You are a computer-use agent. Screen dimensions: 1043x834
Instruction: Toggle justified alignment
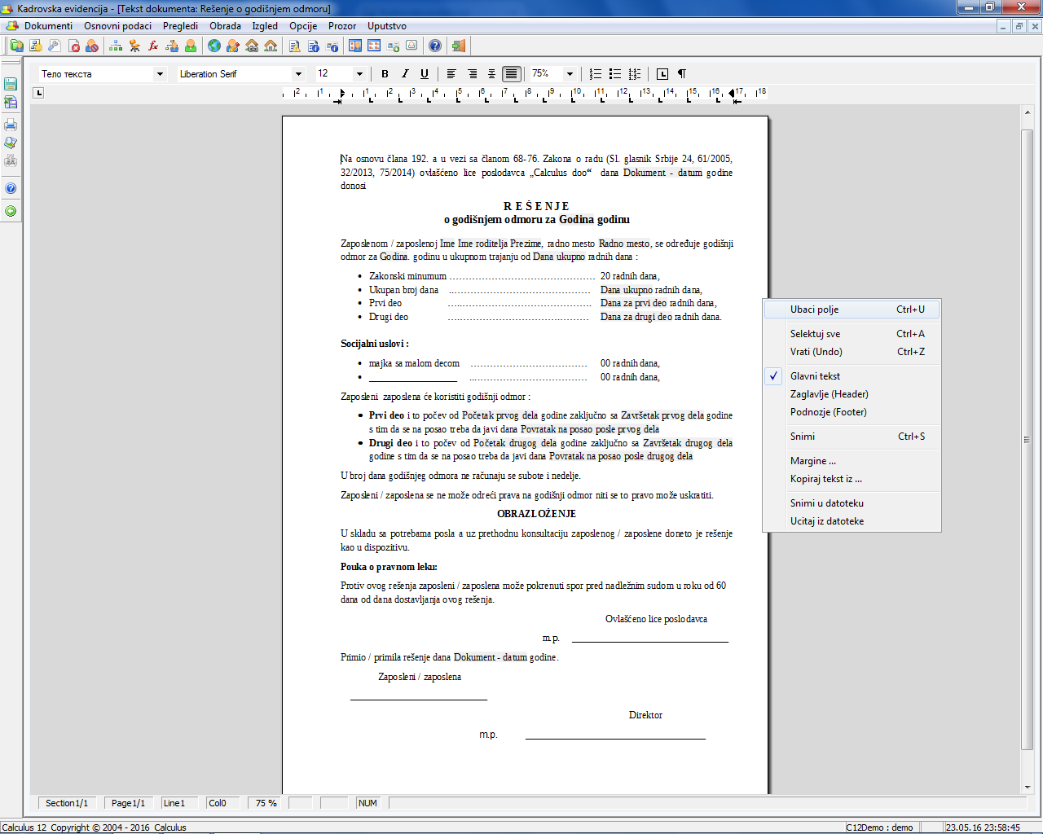(x=511, y=73)
